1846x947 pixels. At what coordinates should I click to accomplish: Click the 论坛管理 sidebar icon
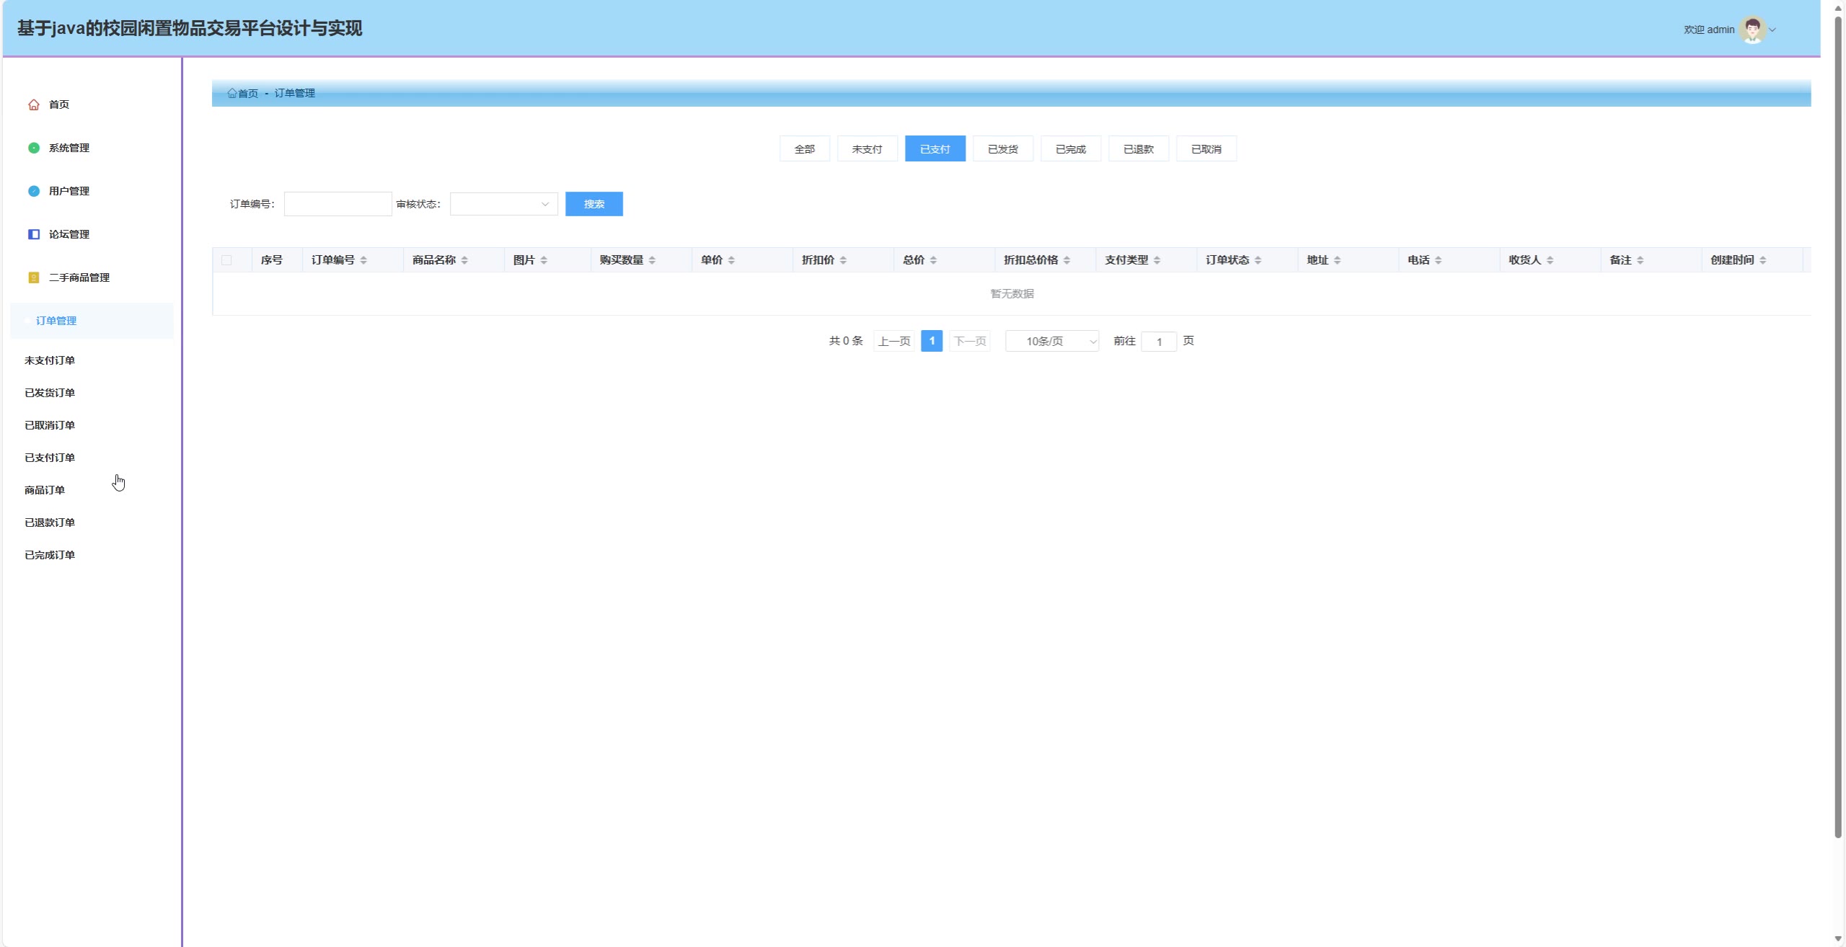[x=34, y=234]
